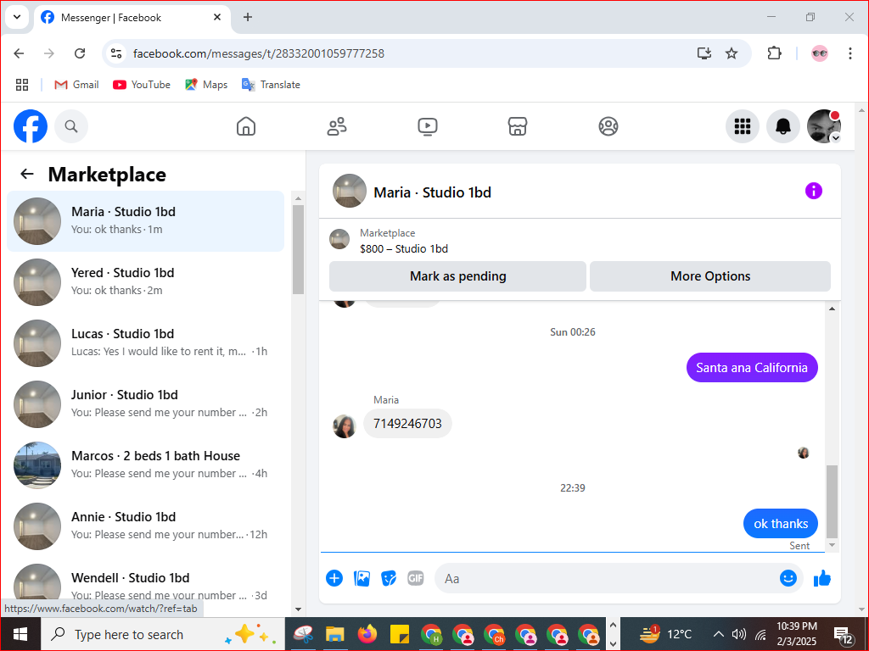Image resolution: width=869 pixels, height=651 pixels.
Task: Open the Facebook menu grid icon
Action: pos(742,126)
